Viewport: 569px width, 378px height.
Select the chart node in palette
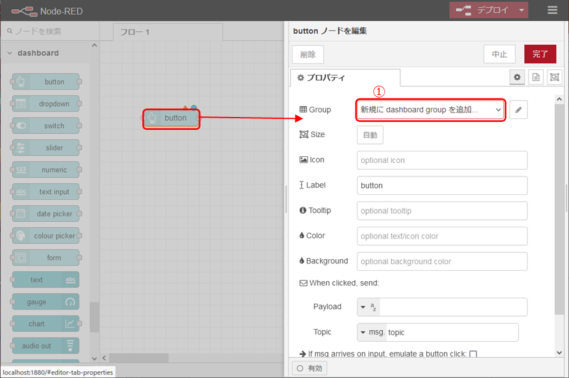click(45, 324)
